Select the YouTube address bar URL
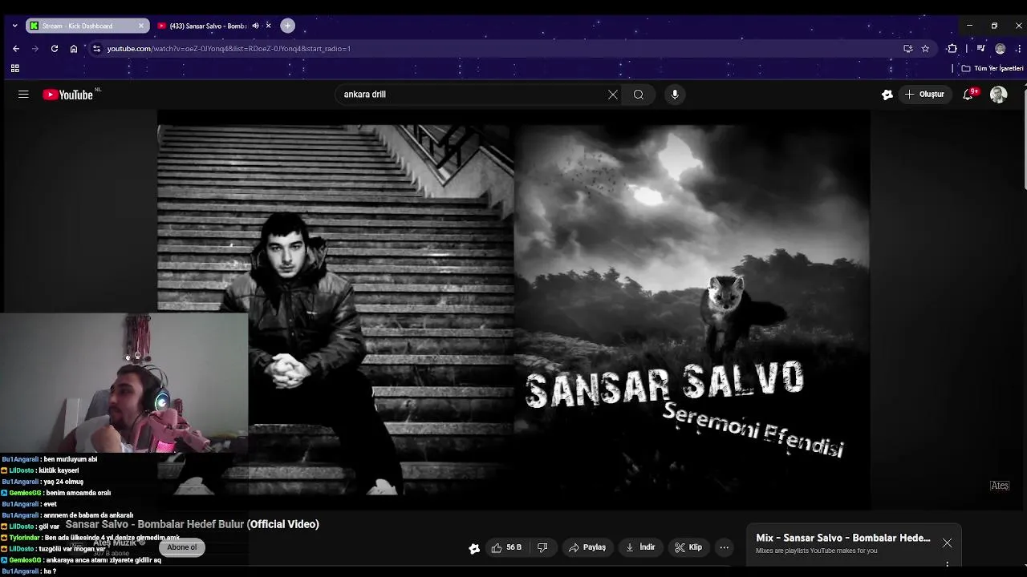The width and height of the screenshot is (1027, 577). (229, 49)
